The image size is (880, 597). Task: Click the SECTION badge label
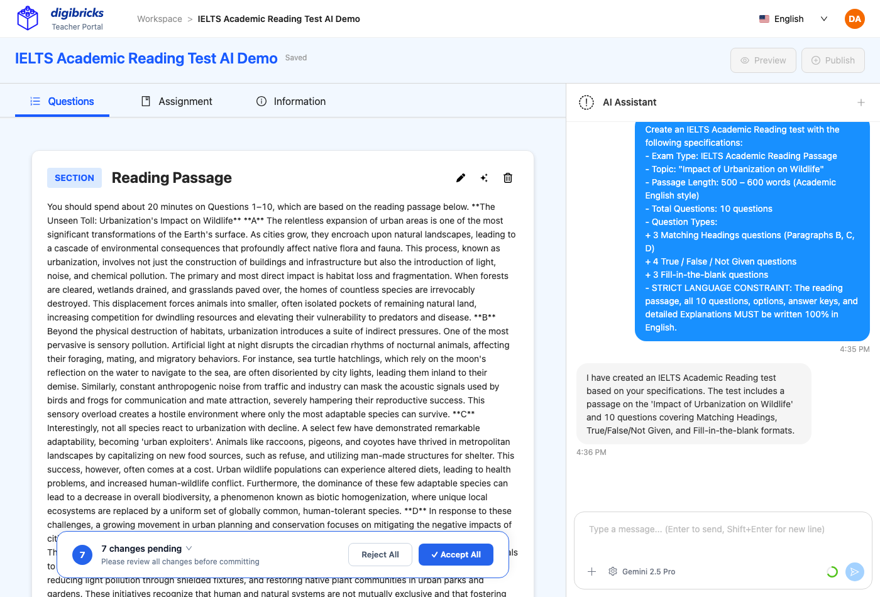pos(74,178)
